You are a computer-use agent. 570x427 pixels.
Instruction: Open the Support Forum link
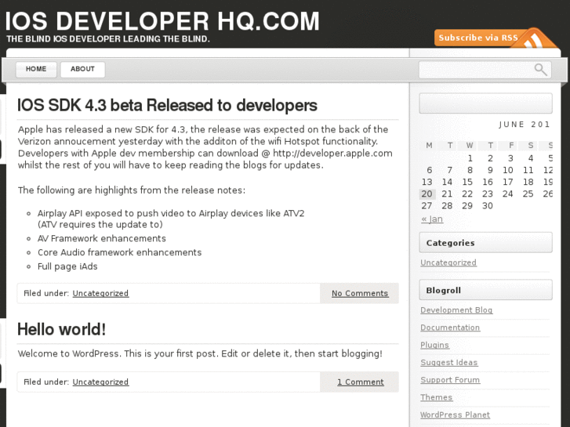click(x=450, y=380)
